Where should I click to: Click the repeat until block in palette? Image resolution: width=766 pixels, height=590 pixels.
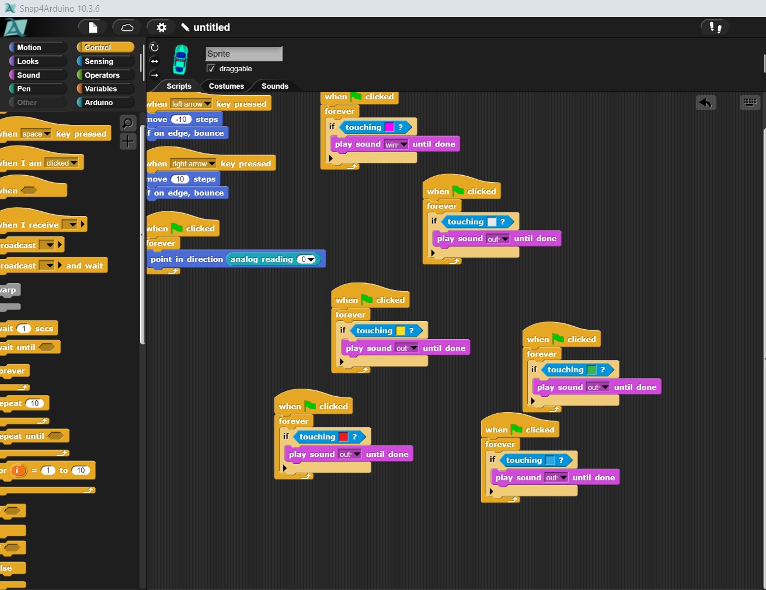click(34, 436)
